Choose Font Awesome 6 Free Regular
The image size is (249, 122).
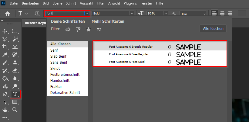pyautogui.click(x=160, y=54)
